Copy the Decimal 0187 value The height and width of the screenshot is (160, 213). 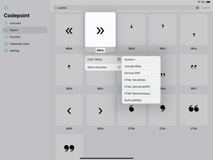tap(141, 73)
